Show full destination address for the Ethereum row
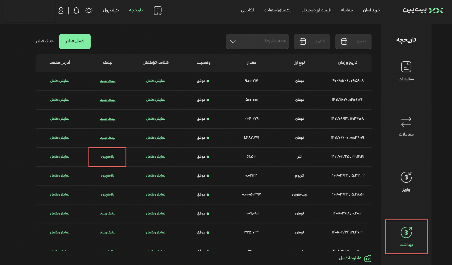The height and width of the screenshot is (265, 452). pyautogui.click(x=60, y=176)
